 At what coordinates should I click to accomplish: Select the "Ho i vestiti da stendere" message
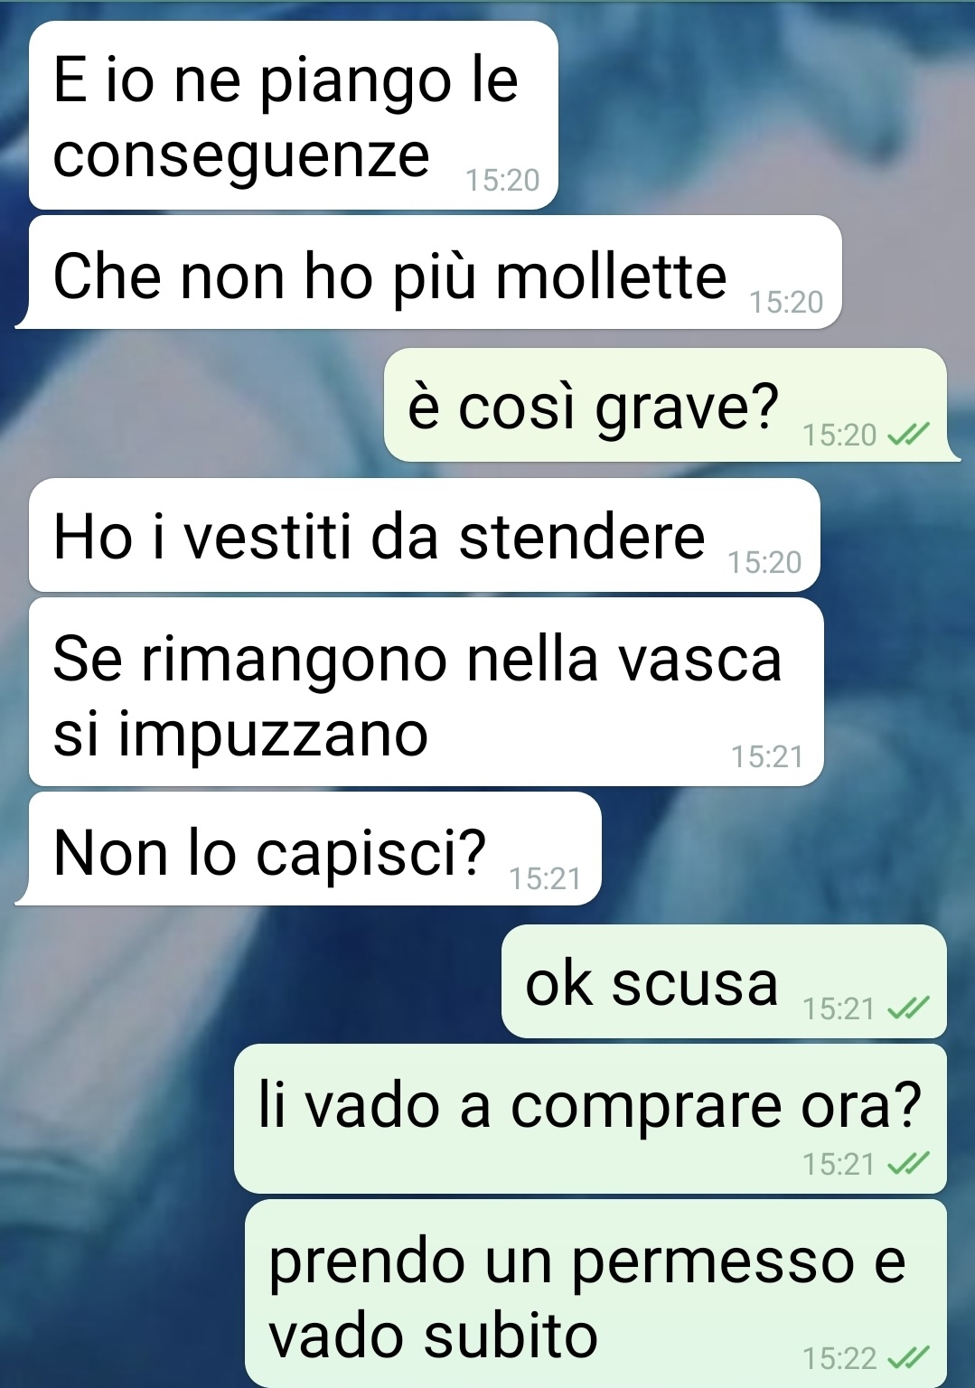click(425, 535)
